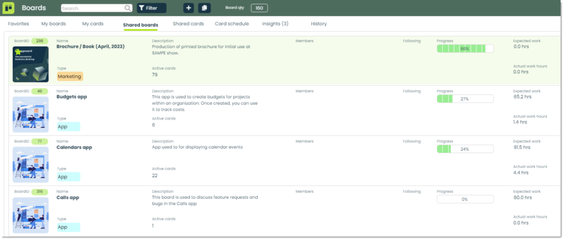This screenshot has width=564, height=240.
Task: Switch to the My boards tab
Action: pyautogui.click(x=53, y=24)
